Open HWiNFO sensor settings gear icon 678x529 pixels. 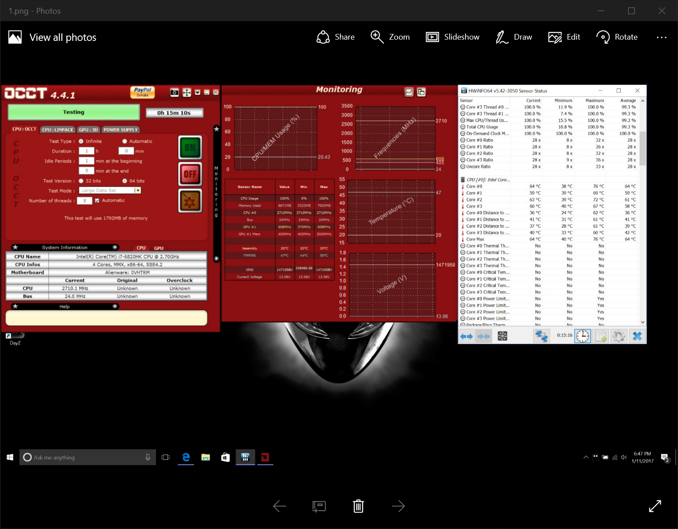pos(619,337)
